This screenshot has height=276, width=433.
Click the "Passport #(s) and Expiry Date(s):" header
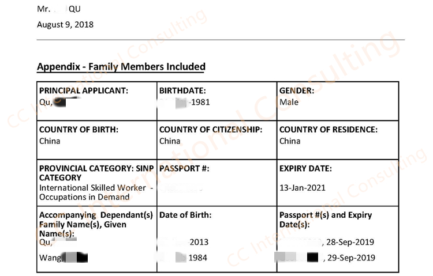326,220
